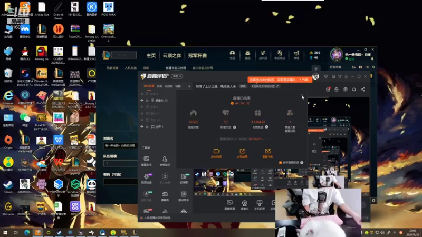Click the lock icon in streaming toolbar

coord(337,90)
